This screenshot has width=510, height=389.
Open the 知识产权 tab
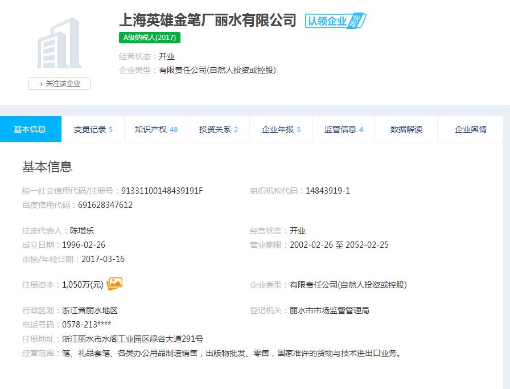tap(156, 129)
